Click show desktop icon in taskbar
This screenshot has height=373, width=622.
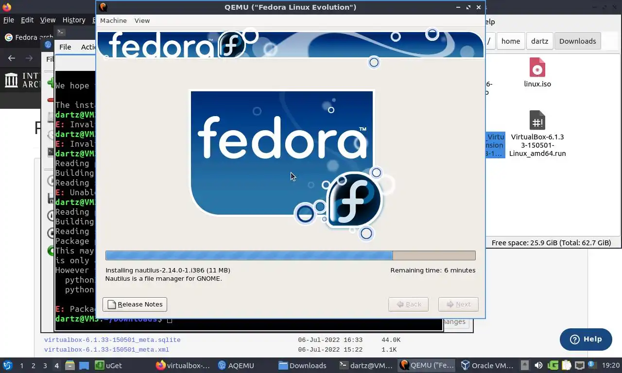tap(84, 366)
